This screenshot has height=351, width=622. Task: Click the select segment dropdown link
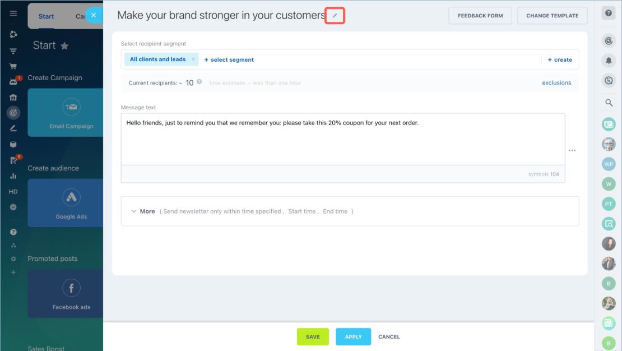click(229, 59)
